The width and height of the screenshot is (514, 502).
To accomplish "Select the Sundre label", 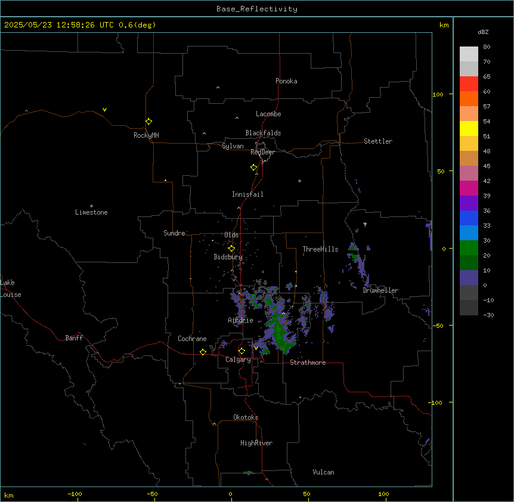I will (174, 233).
